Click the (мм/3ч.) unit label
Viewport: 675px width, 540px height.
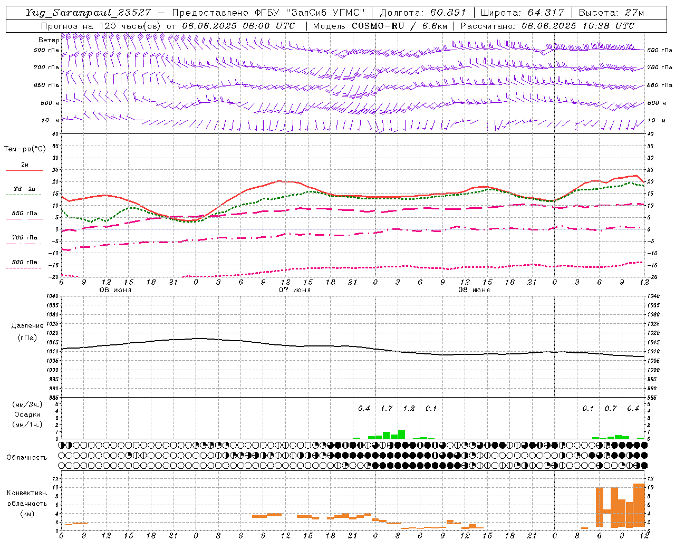pos(27,405)
